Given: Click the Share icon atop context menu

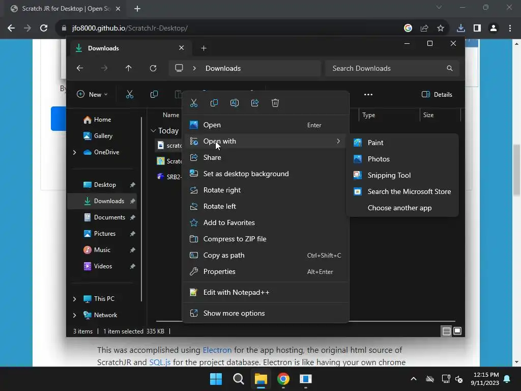Looking at the screenshot, I should tap(255, 103).
